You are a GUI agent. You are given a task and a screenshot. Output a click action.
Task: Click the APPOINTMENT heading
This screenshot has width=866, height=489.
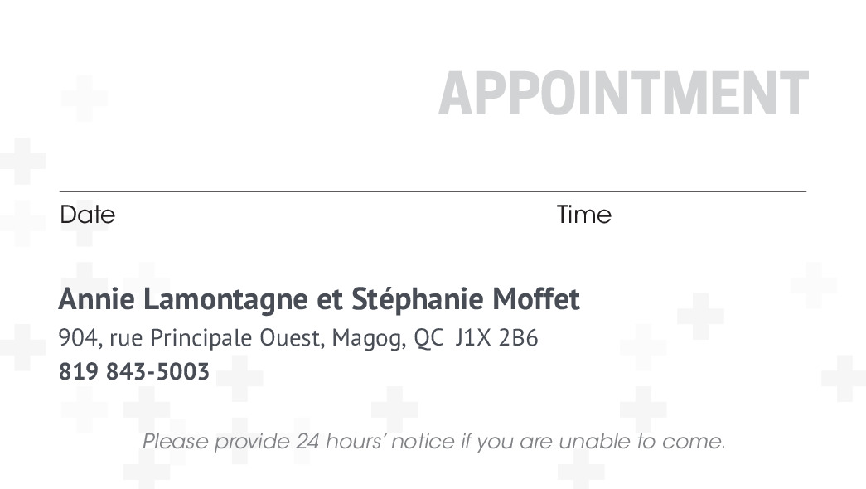(x=622, y=93)
